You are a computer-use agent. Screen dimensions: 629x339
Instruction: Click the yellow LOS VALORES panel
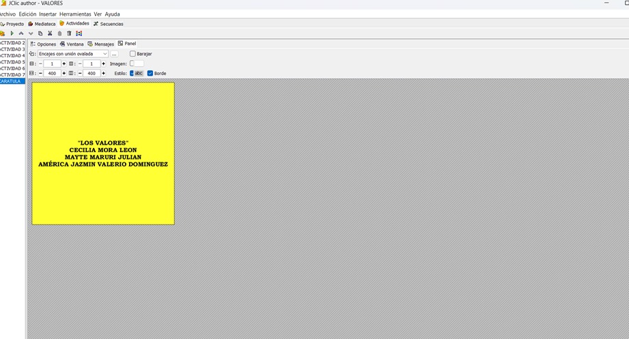[103, 153]
